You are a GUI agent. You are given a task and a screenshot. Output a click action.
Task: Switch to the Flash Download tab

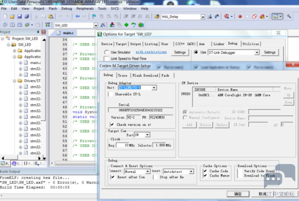[x=145, y=75]
